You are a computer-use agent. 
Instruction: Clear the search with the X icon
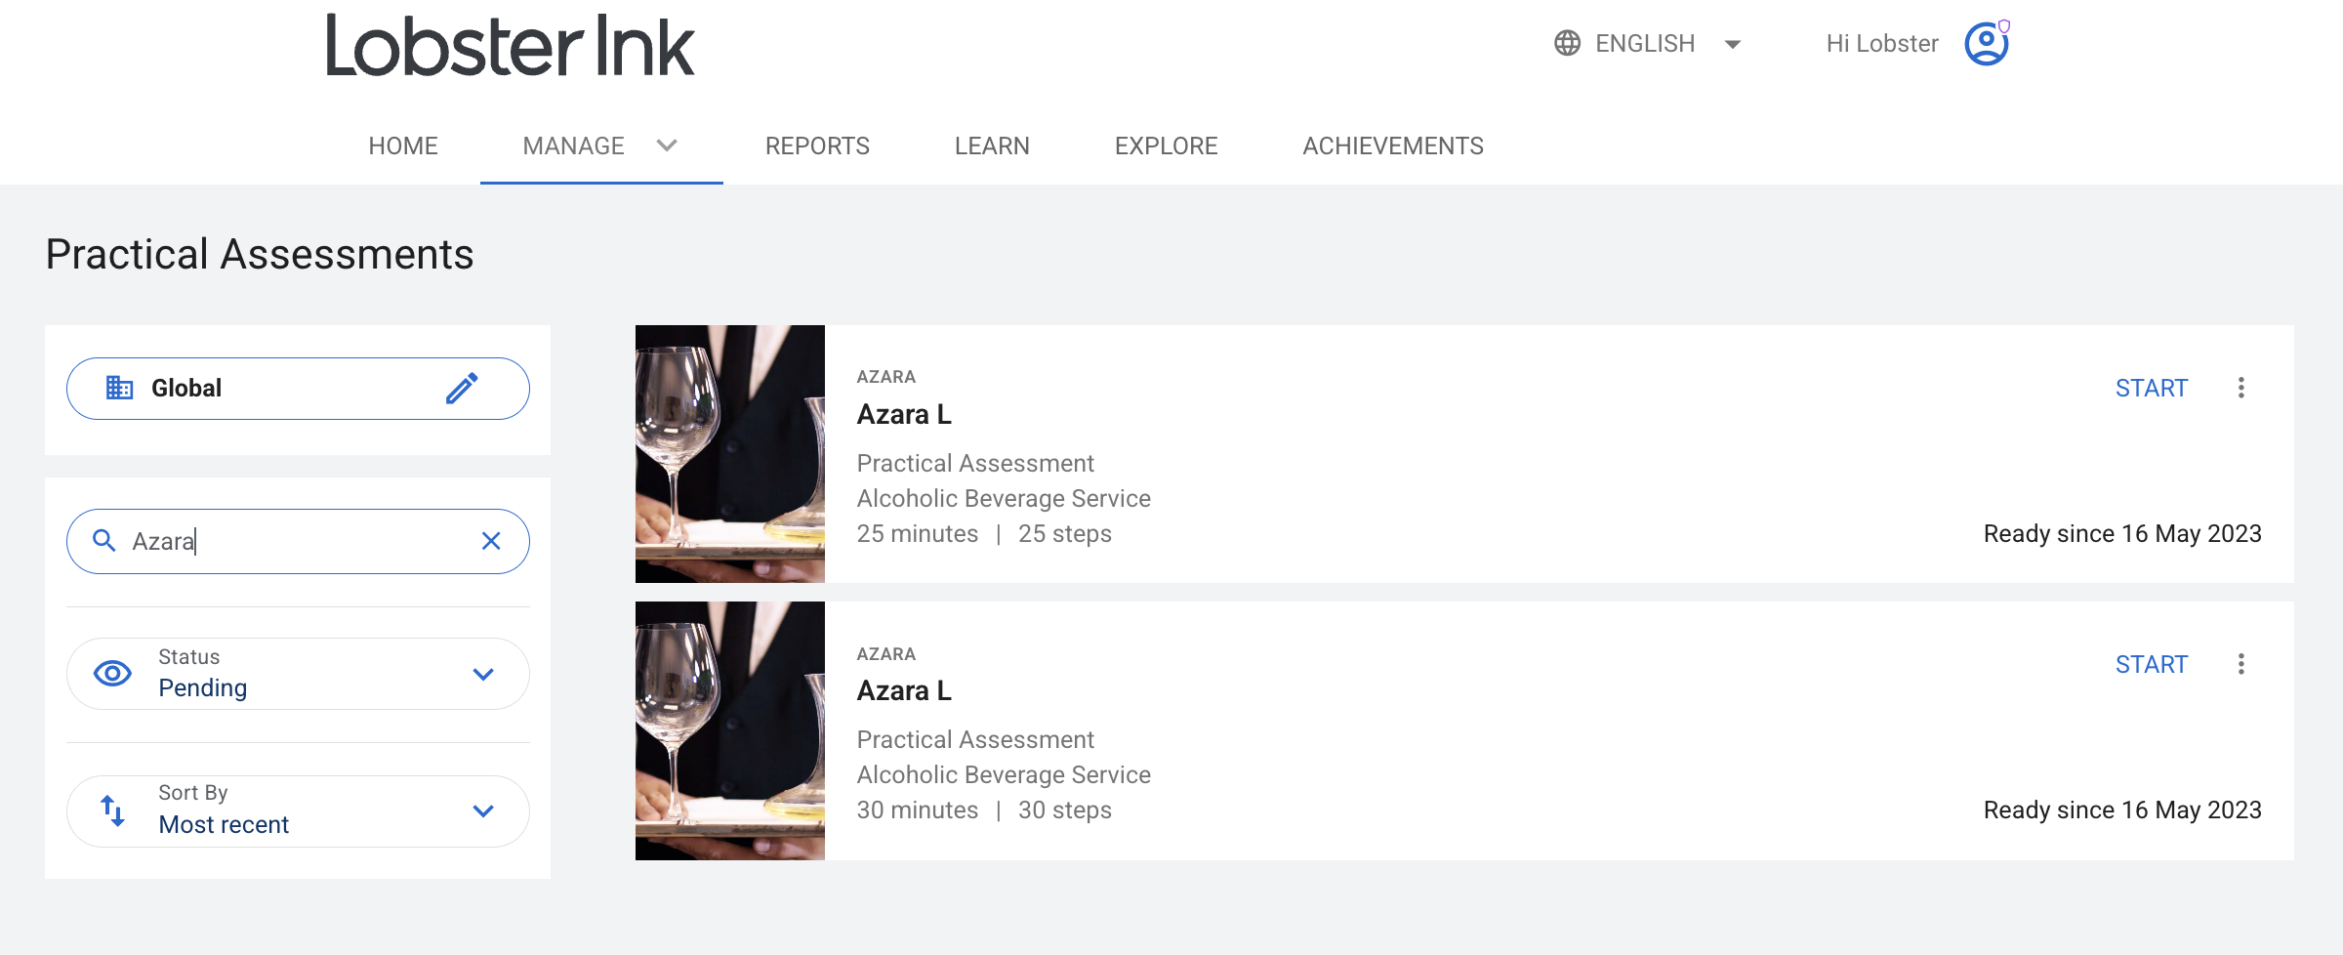[491, 540]
